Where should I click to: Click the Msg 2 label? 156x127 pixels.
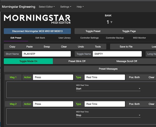(13, 104)
